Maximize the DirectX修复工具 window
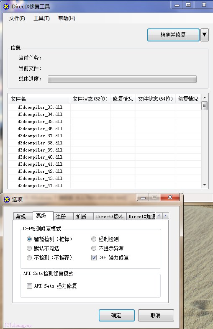The image size is (213, 329). (x=188, y=5)
